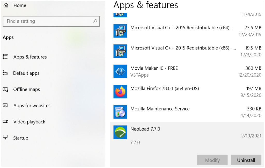Click the Movie Maker 10 app icon

120,71
